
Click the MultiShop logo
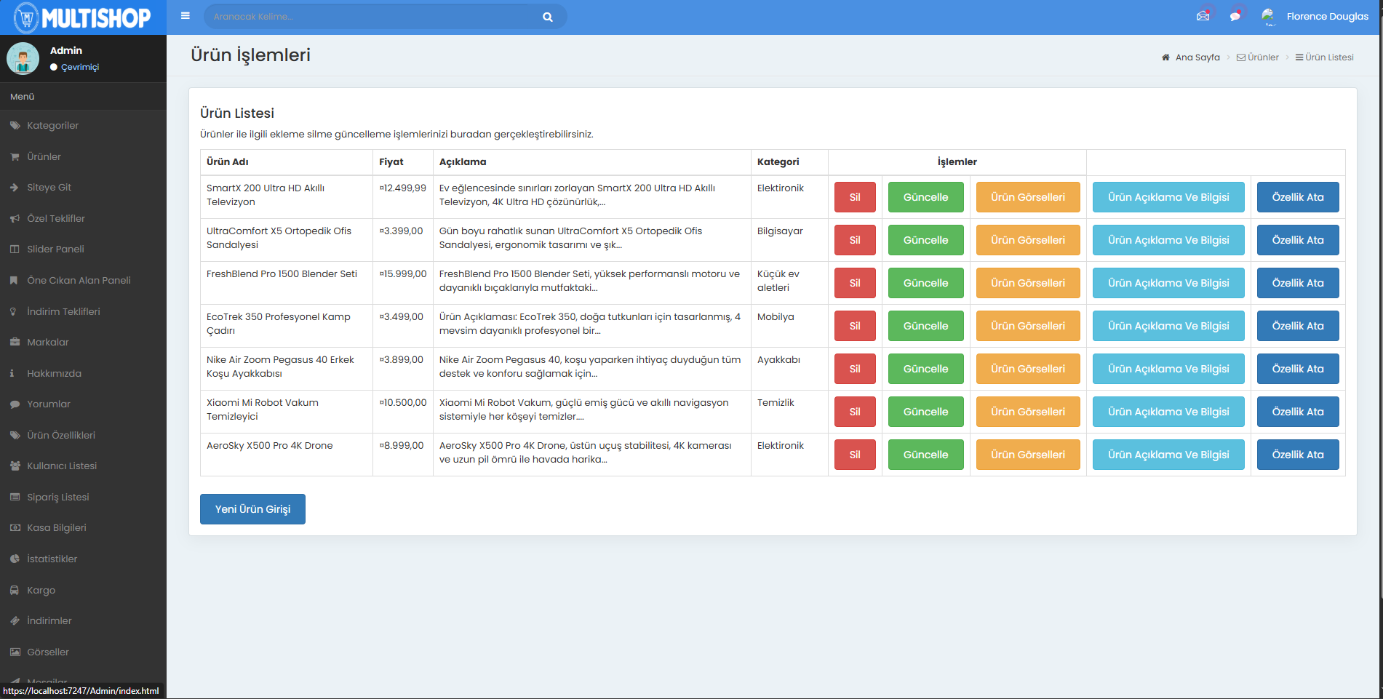pos(83,17)
